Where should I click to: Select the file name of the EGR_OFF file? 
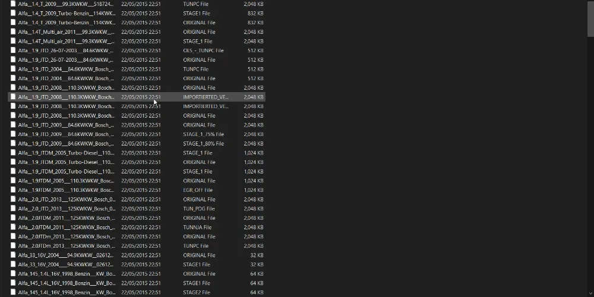[x=66, y=190]
